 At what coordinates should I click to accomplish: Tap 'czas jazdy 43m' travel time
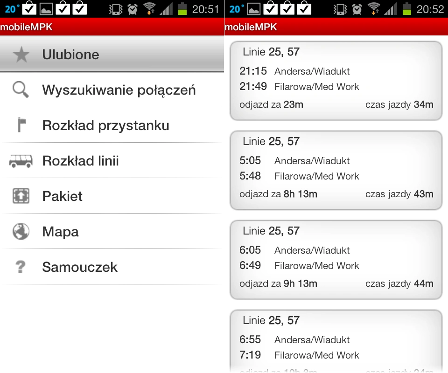point(399,194)
